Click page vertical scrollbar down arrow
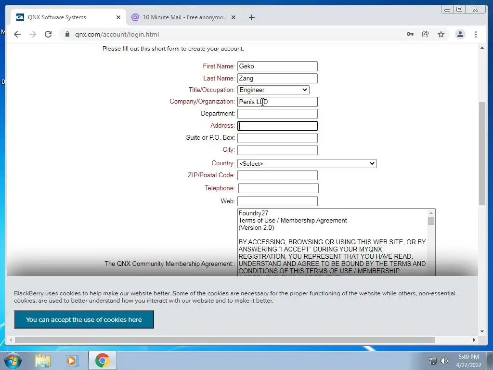Viewport: 493px width, 370px height. pos(482,331)
